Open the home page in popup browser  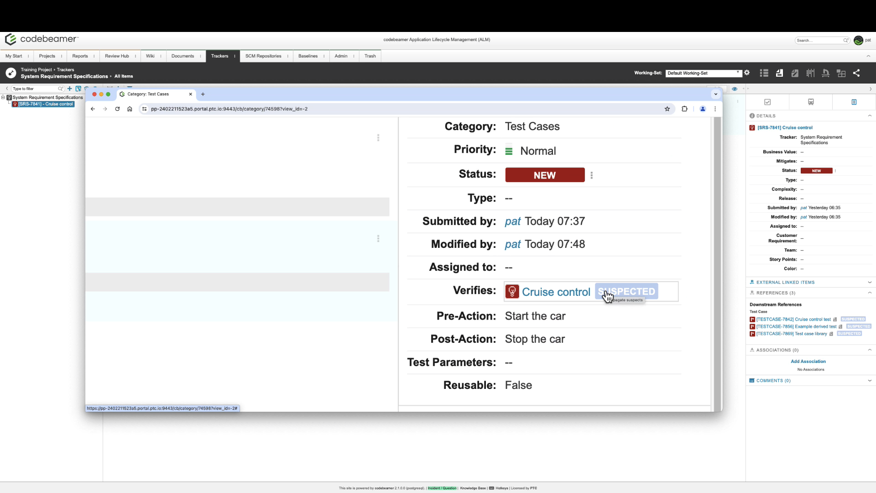tap(130, 109)
